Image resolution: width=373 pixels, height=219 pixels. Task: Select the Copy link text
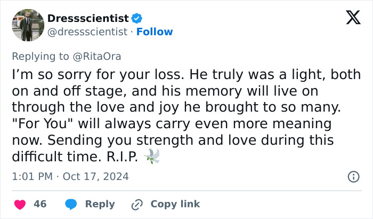coord(175,204)
